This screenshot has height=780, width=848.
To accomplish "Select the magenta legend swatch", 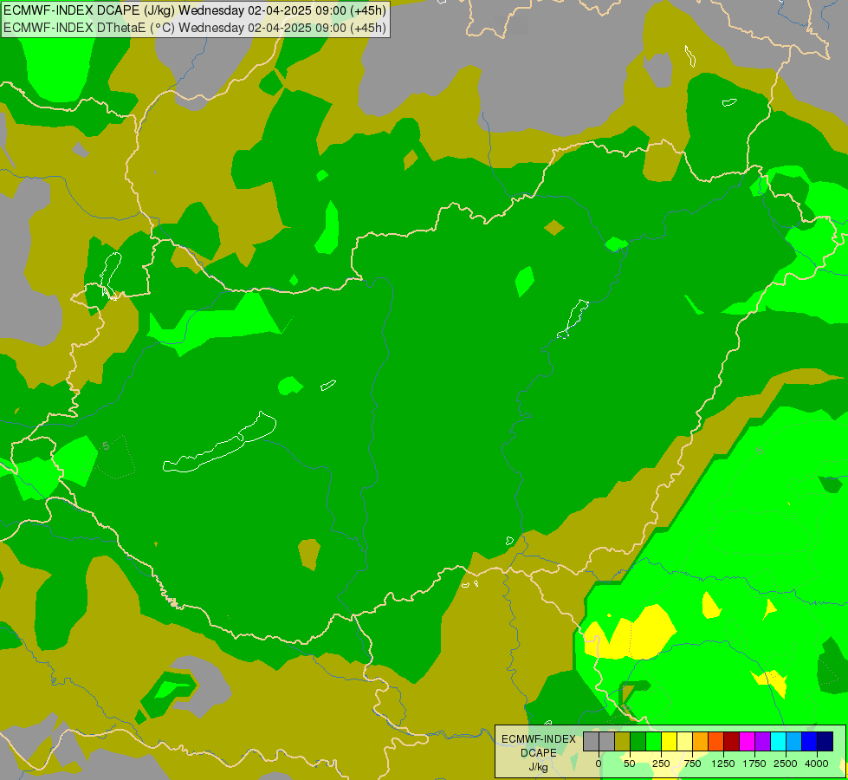I will [748, 742].
